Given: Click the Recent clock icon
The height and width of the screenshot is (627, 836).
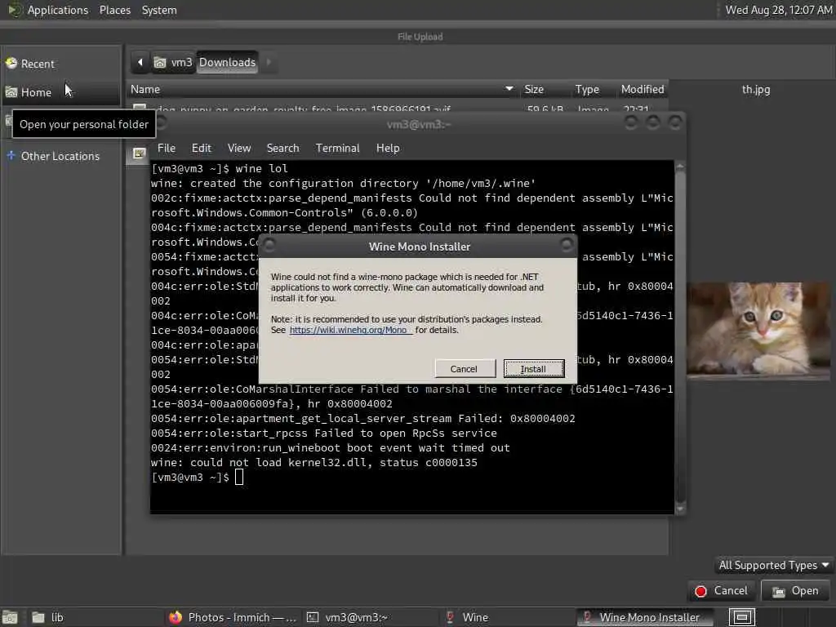Looking at the screenshot, I should coord(11,64).
